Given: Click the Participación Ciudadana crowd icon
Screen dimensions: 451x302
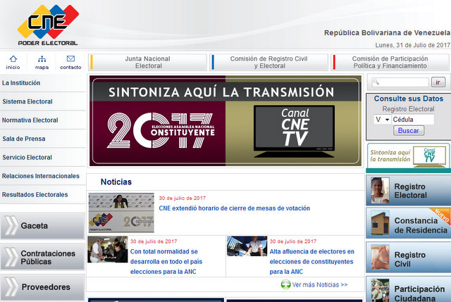Looking at the screenshot, I should tap(380, 290).
